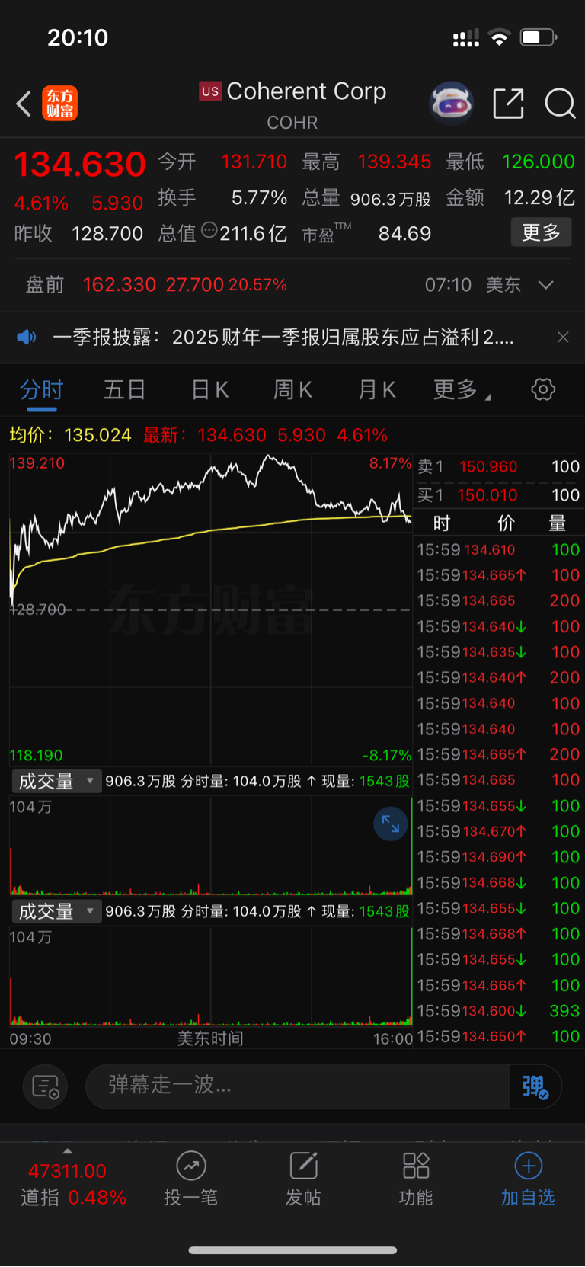The width and height of the screenshot is (585, 1267).
Task: Tap the 换手 5.77% value
Action: tap(259, 198)
